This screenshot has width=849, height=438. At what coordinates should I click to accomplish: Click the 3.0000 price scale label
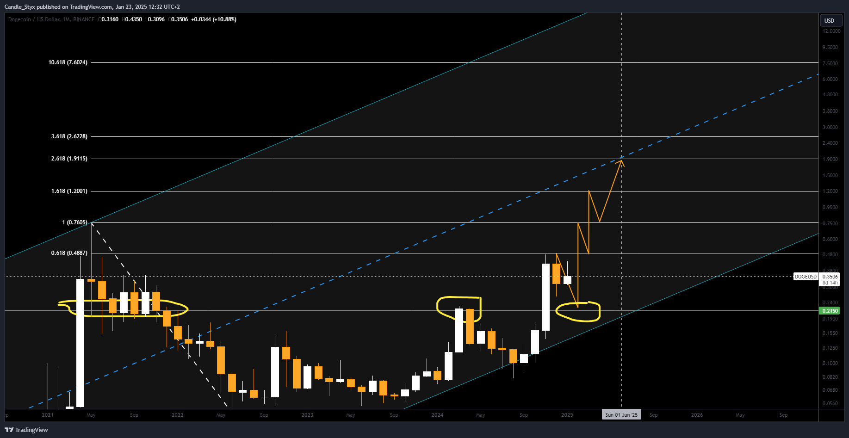830,127
